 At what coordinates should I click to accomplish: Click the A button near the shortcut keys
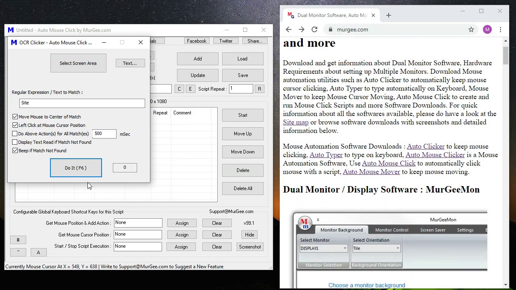(38, 253)
